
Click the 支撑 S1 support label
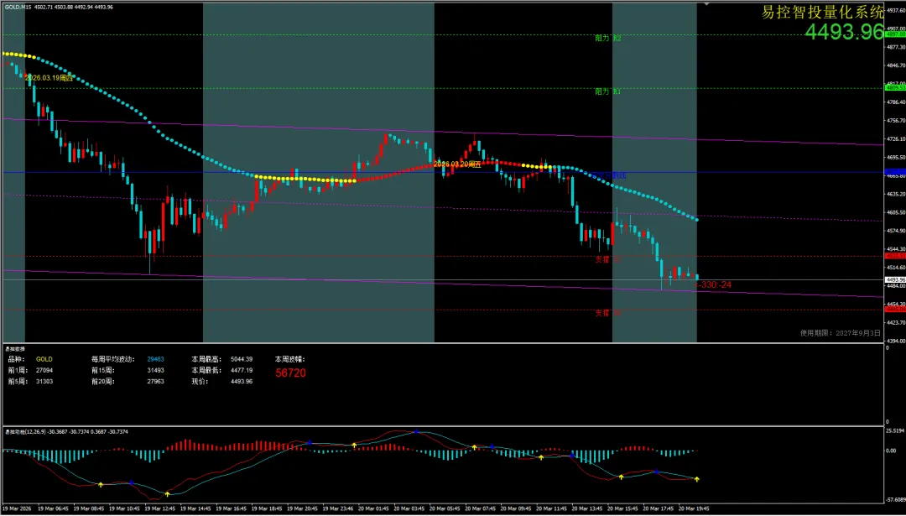608,259
